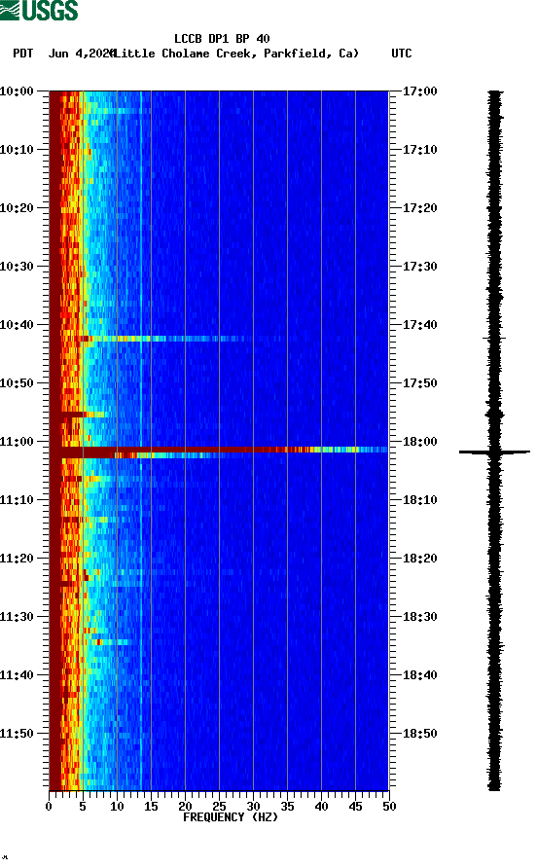Click the '11:00' PDT time label
This screenshot has width=537, height=868.
18,442
